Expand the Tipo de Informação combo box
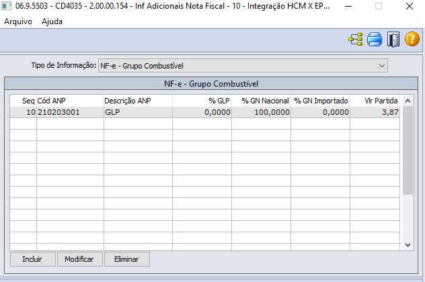The width and height of the screenshot is (425, 282). pos(243,66)
